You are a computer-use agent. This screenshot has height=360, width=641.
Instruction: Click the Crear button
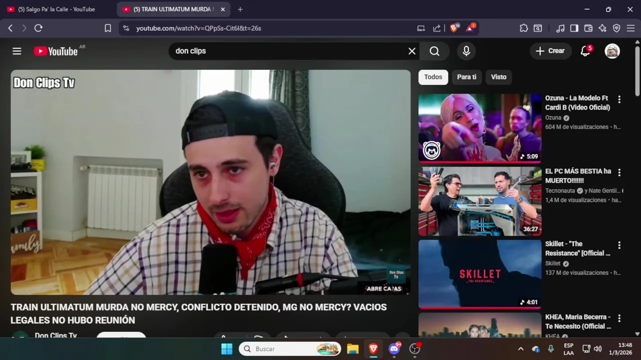pyautogui.click(x=550, y=51)
